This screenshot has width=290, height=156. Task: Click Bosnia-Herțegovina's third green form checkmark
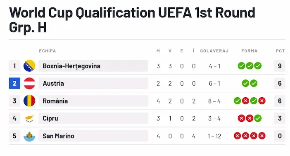click(x=258, y=66)
